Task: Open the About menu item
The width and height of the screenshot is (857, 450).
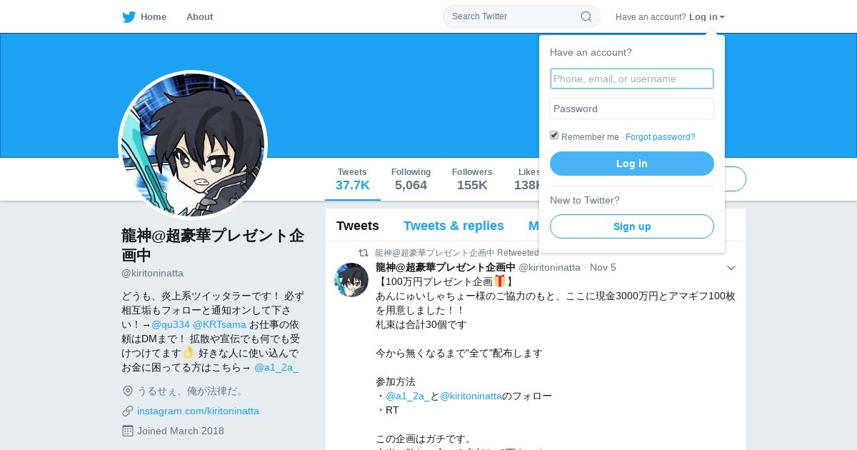Action: click(199, 17)
